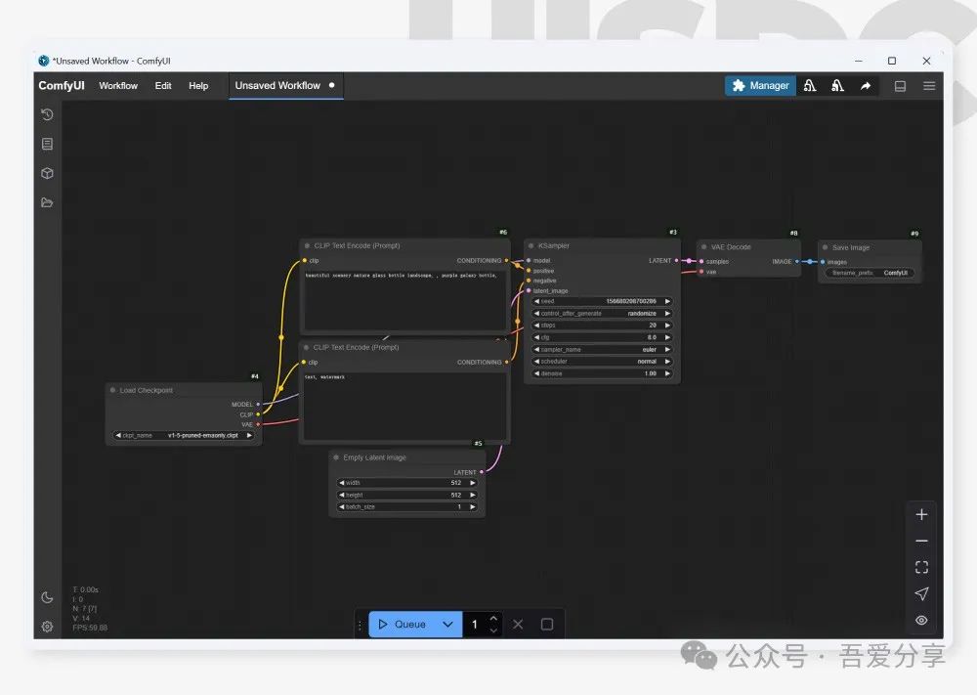Viewport: 977px width, 695px height.
Task: Fit view to canvas icon
Action: 921,567
